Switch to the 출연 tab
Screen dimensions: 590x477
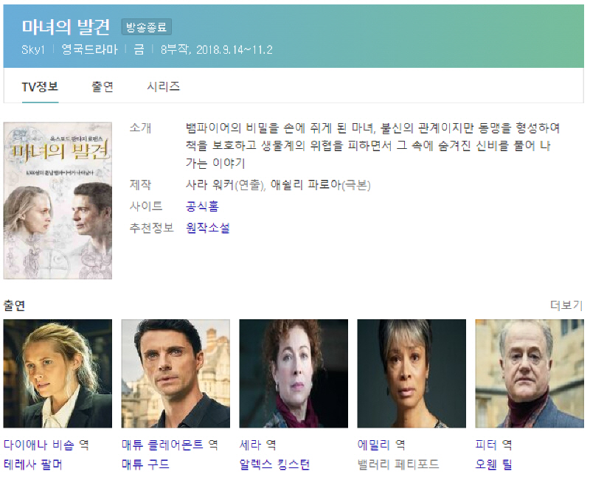[103, 87]
